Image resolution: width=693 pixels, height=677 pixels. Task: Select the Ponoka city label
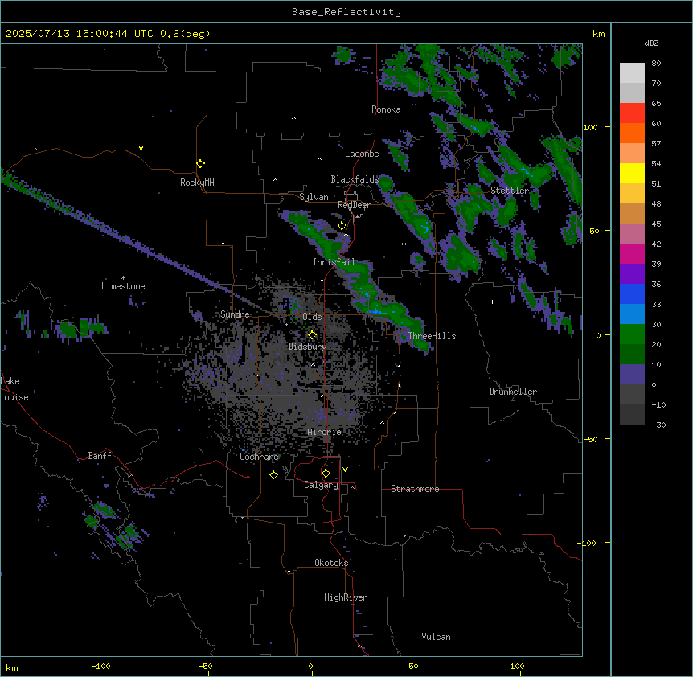[386, 109]
